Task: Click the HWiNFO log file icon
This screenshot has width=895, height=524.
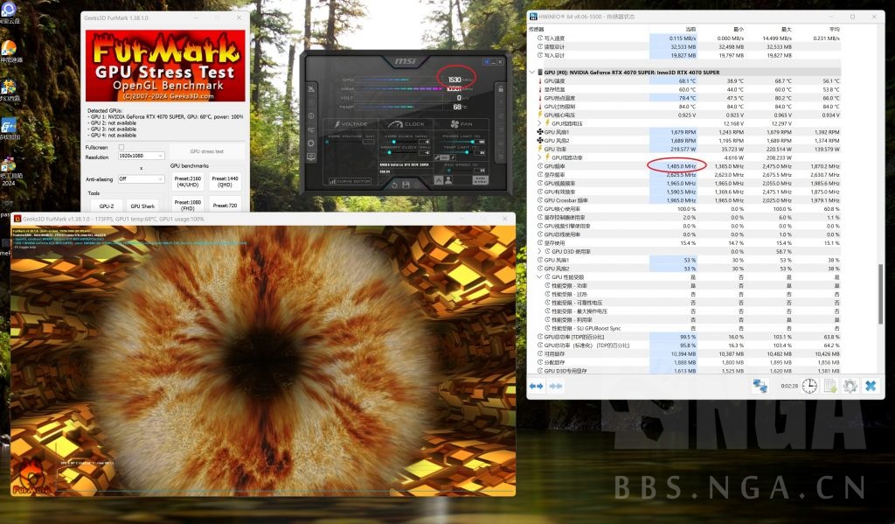Action: tap(829, 386)
